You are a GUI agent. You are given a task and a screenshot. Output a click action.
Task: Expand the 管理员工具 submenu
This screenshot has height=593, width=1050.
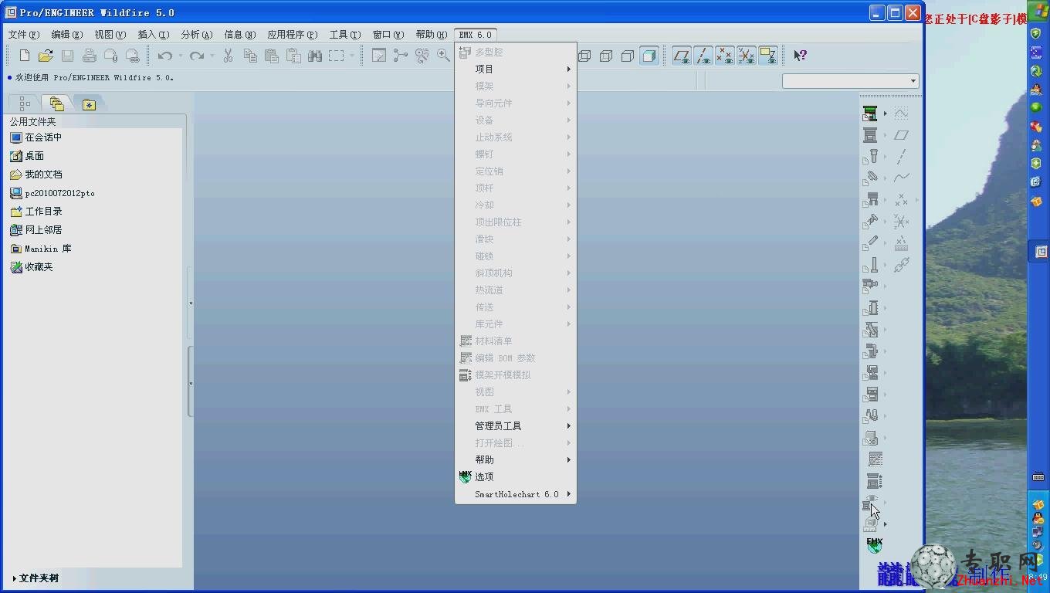tap(516, 426)
